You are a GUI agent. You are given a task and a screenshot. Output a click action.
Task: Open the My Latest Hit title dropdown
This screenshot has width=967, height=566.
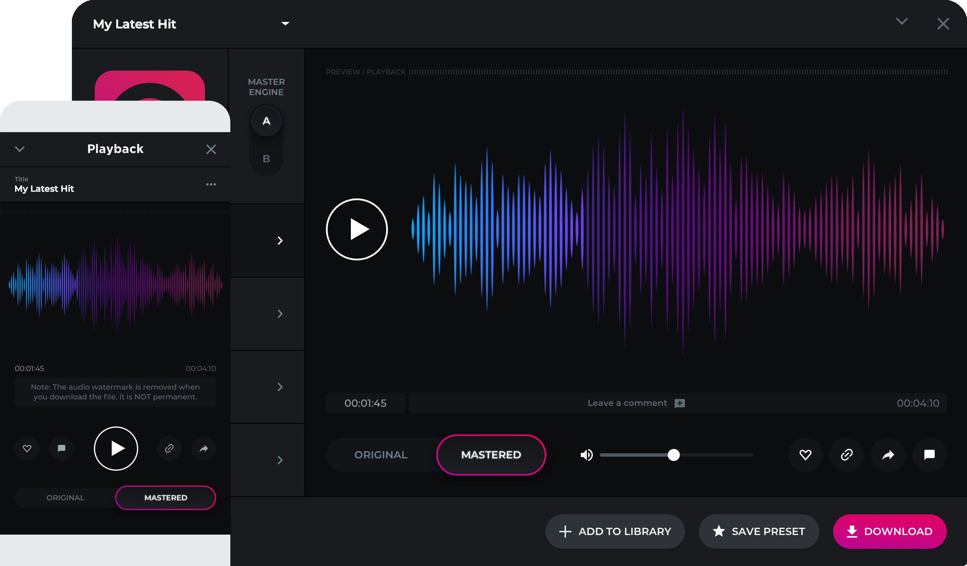(285, 23)
